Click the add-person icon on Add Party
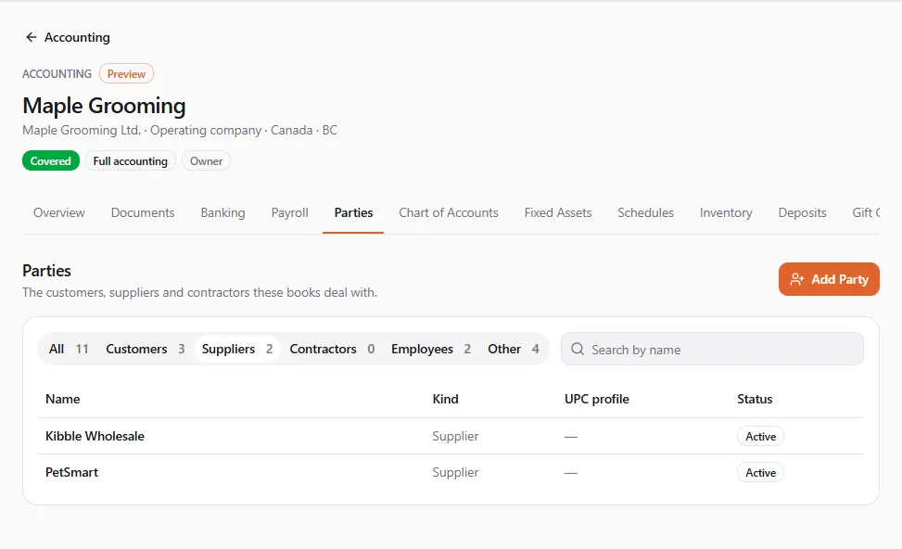The width and height of the screenshot is (902, 549). [796, 280]
